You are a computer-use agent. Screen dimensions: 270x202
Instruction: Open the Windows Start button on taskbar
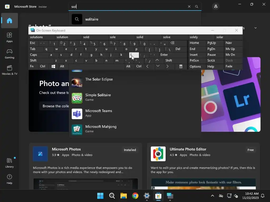[x=100, y=196]
